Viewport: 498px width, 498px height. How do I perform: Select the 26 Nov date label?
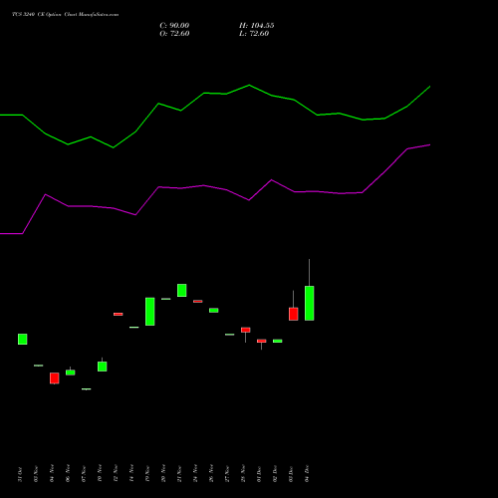211,474
